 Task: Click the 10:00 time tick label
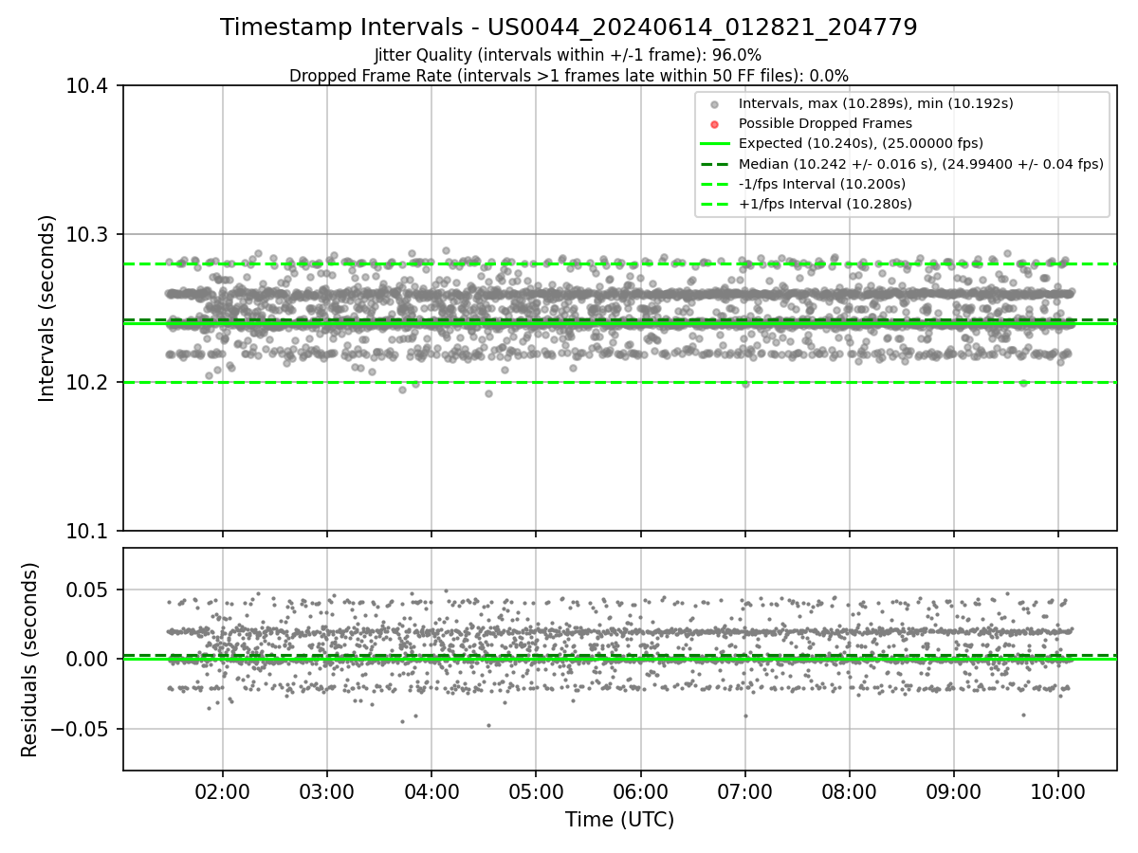pos(1057,791)
